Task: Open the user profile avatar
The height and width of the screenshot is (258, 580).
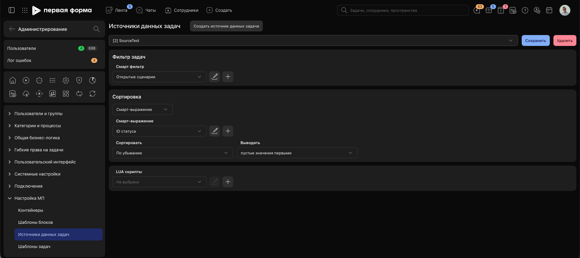Action: point(565,10)
